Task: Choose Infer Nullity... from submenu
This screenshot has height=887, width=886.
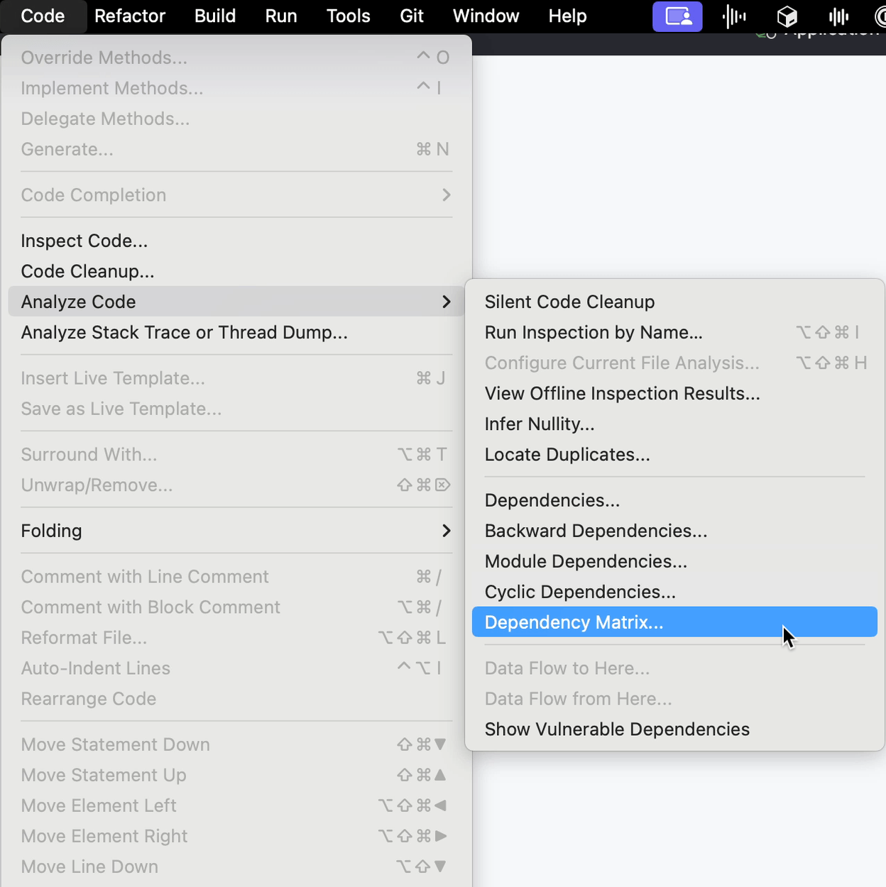Action: coord(540,424)
